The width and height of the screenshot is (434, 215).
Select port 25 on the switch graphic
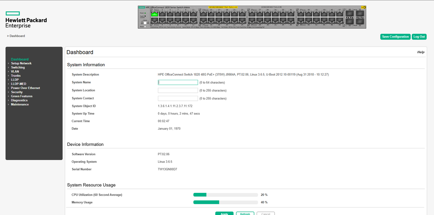(252, 14)
